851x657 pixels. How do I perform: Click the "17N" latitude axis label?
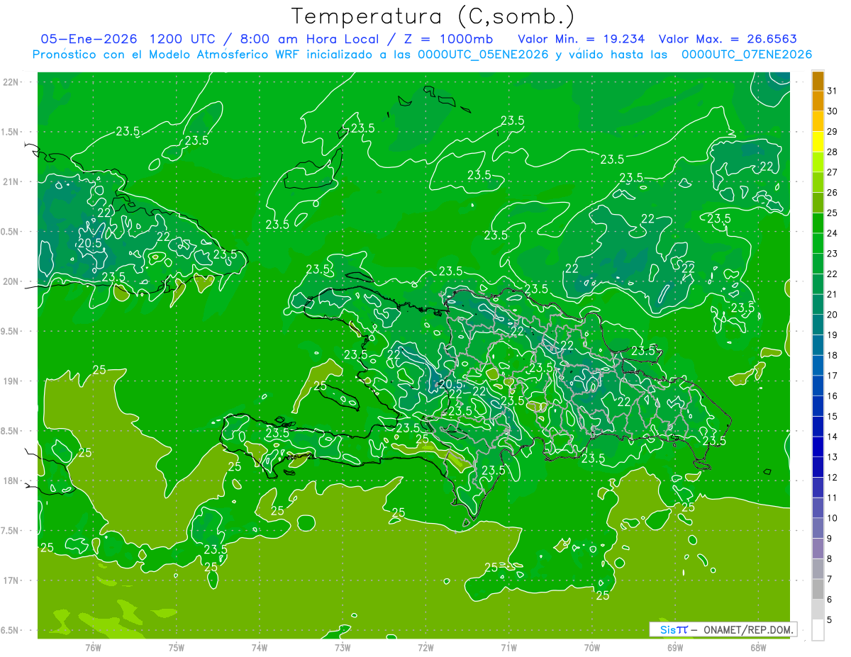[11, 580]
